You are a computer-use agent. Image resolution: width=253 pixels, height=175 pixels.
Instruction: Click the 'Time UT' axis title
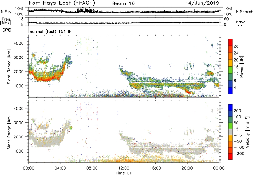click(x=124, y=173)
